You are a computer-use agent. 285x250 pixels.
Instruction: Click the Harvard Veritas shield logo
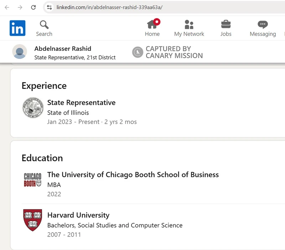[33, 220]
